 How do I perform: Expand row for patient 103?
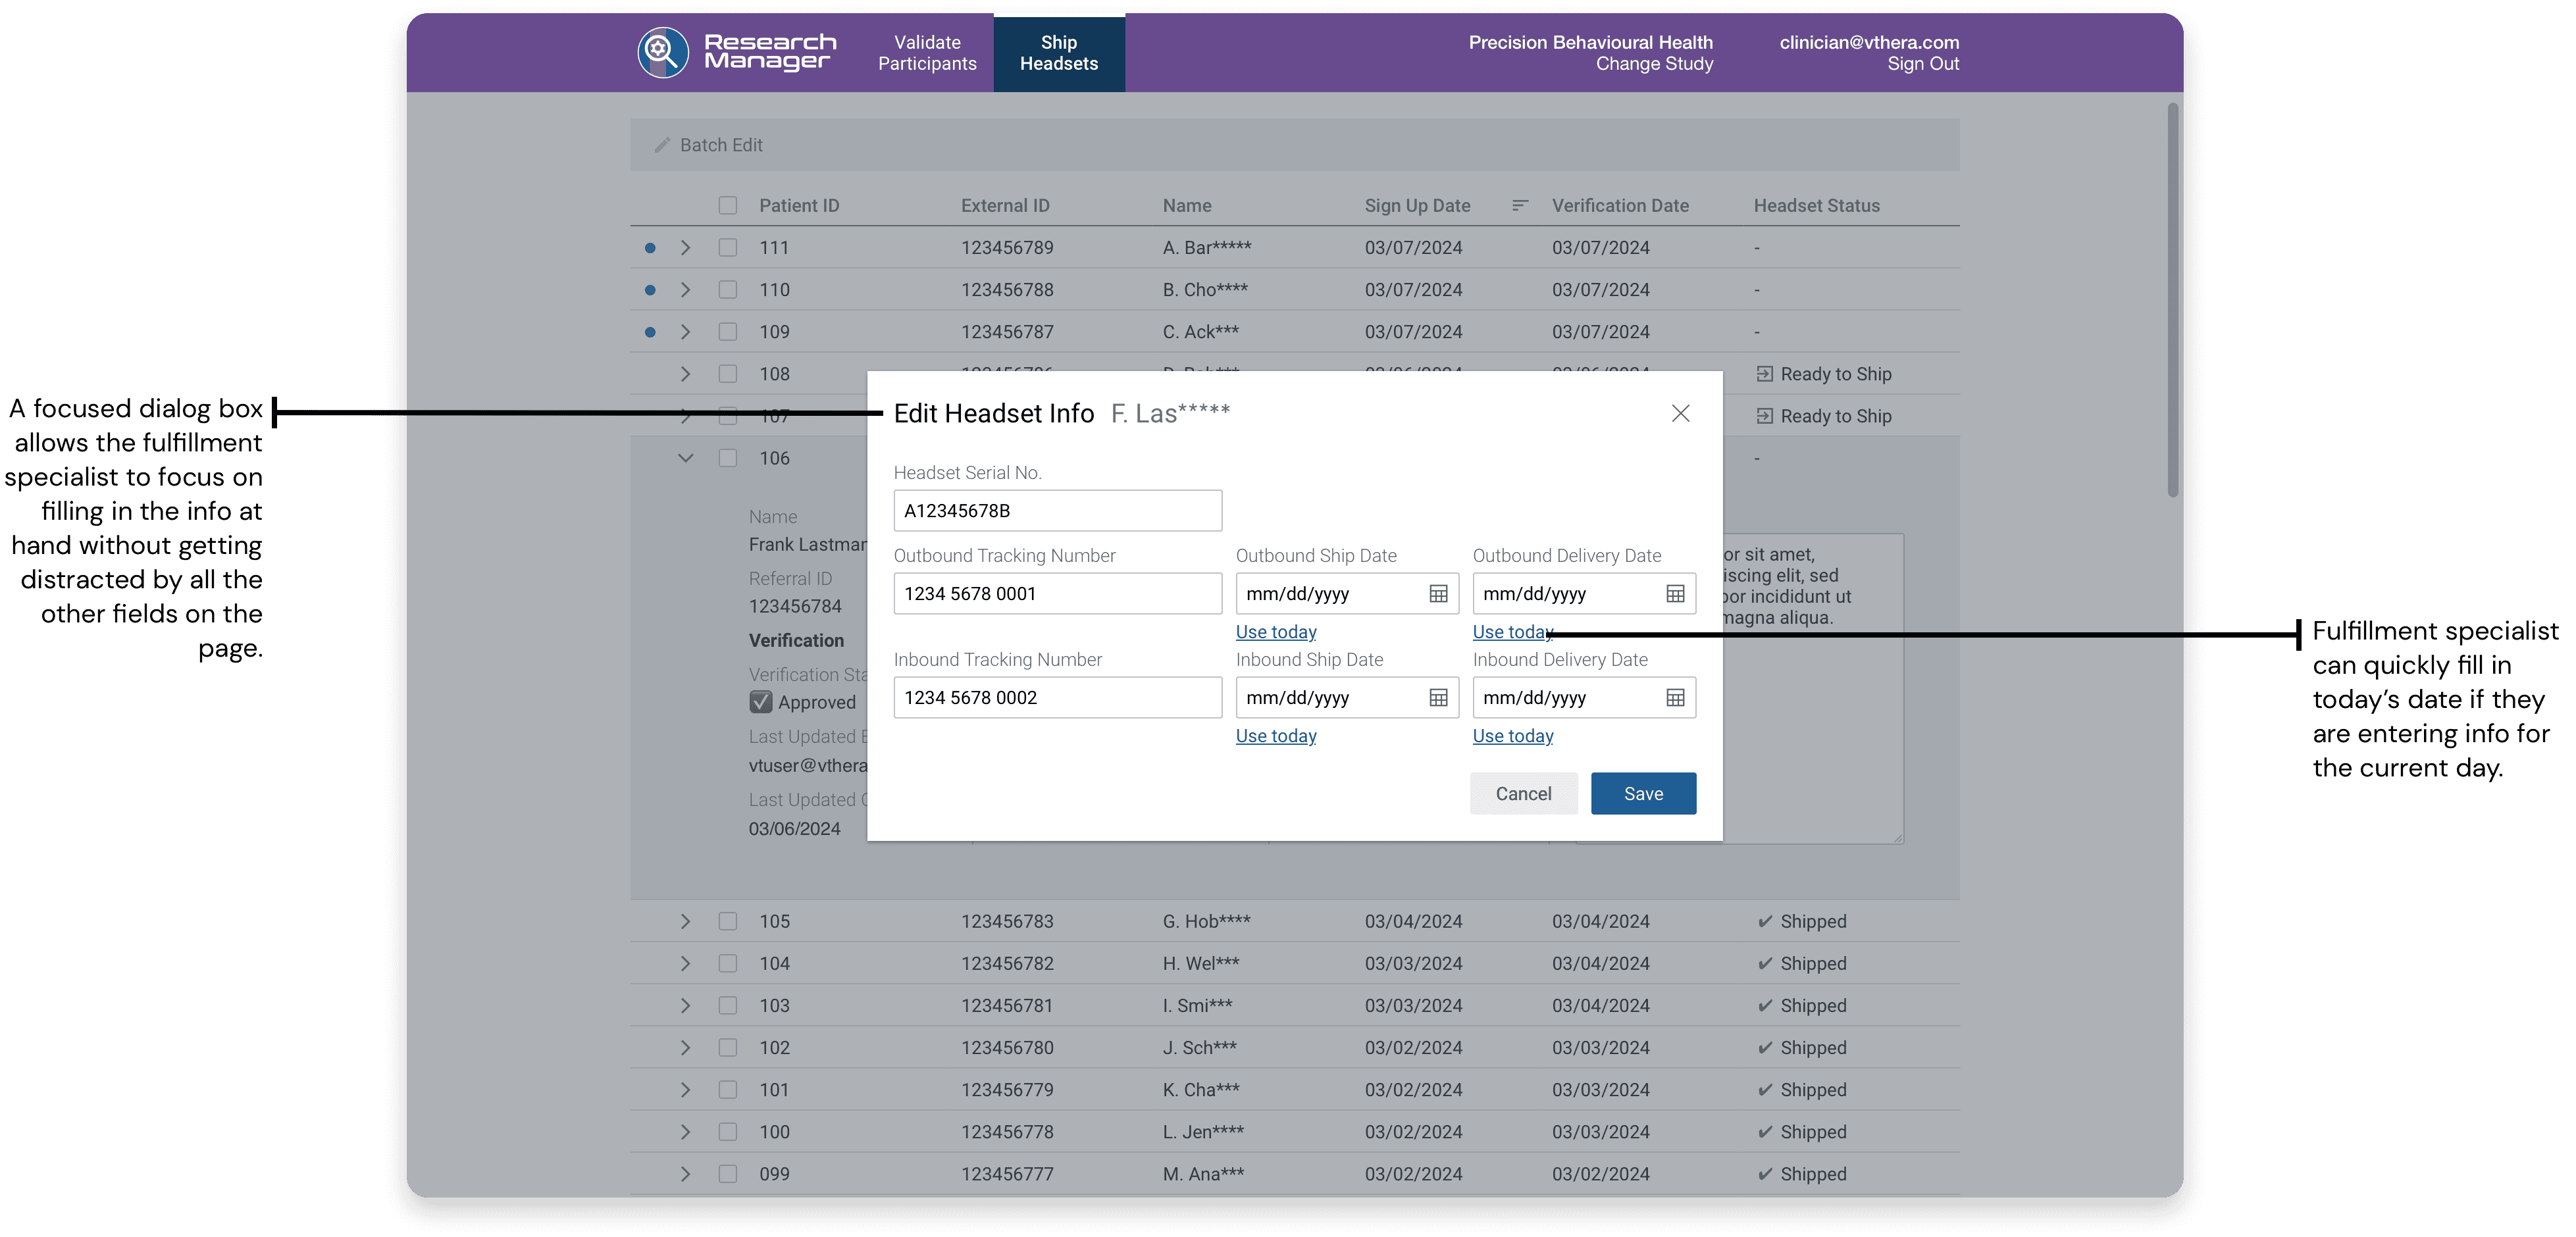[x=685, y=1005]
